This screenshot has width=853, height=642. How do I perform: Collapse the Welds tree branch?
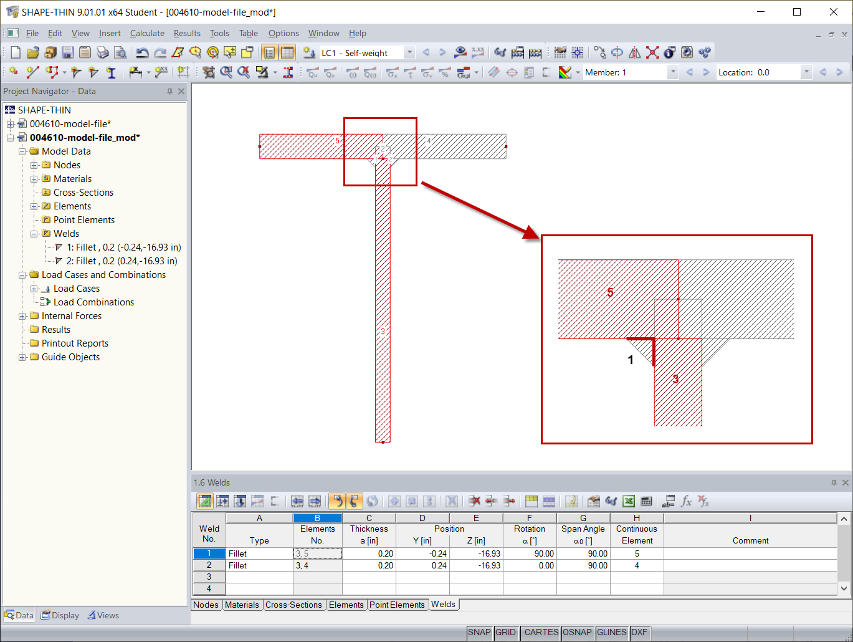pyautogui.click(x=35, y=233)
